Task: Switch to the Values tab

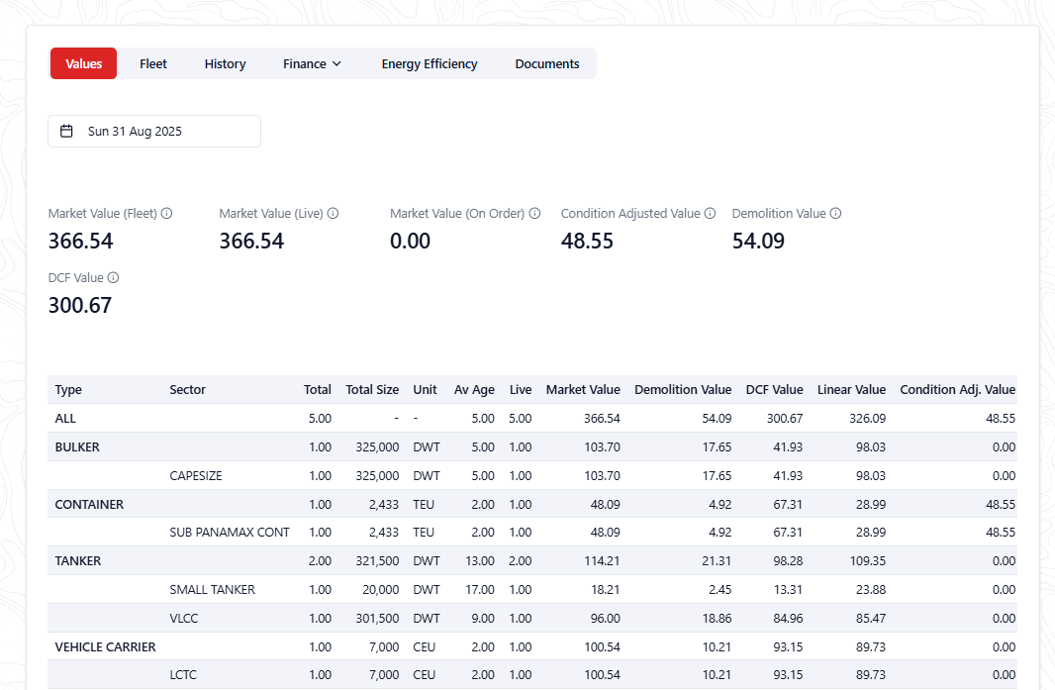Action: pos(83,64)
